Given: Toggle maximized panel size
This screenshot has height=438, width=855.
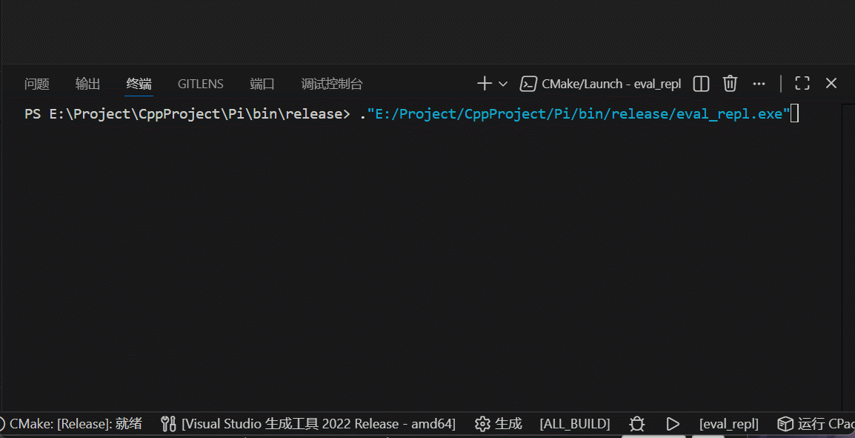Looking at the screenshot, I should tap(802, 84).
